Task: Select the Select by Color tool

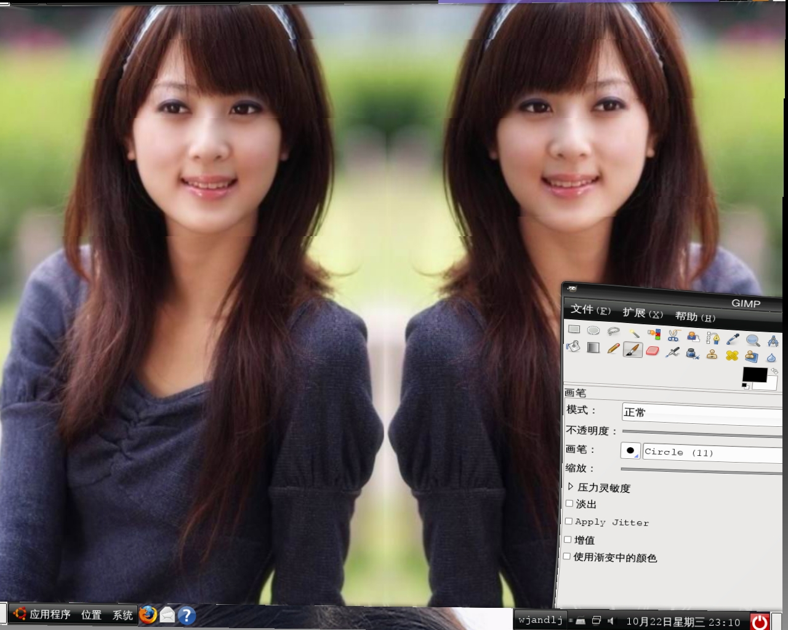Action: 654,334
